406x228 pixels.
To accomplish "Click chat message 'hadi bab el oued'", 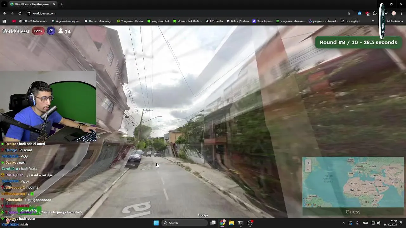I will [32, 144].
